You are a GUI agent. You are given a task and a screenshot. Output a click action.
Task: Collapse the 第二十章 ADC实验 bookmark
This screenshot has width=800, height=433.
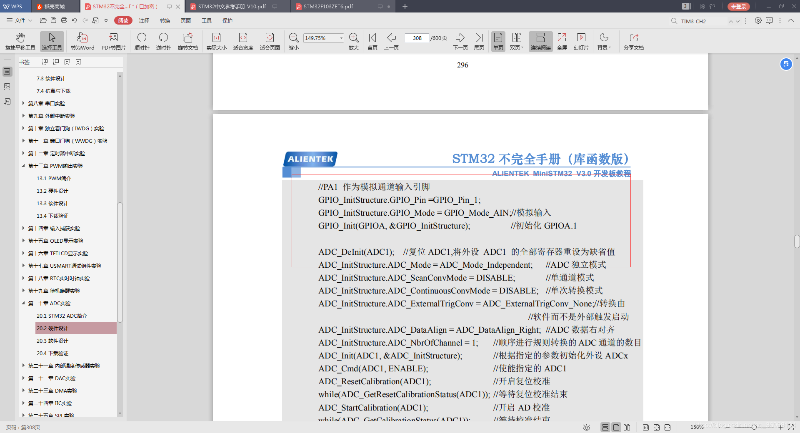tap(23, 303)
